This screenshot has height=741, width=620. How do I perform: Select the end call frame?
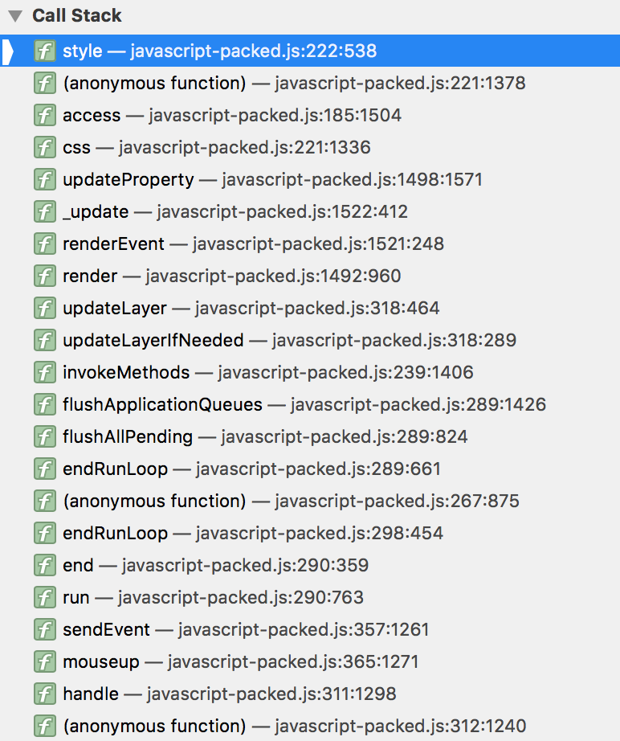click(215, 566)
